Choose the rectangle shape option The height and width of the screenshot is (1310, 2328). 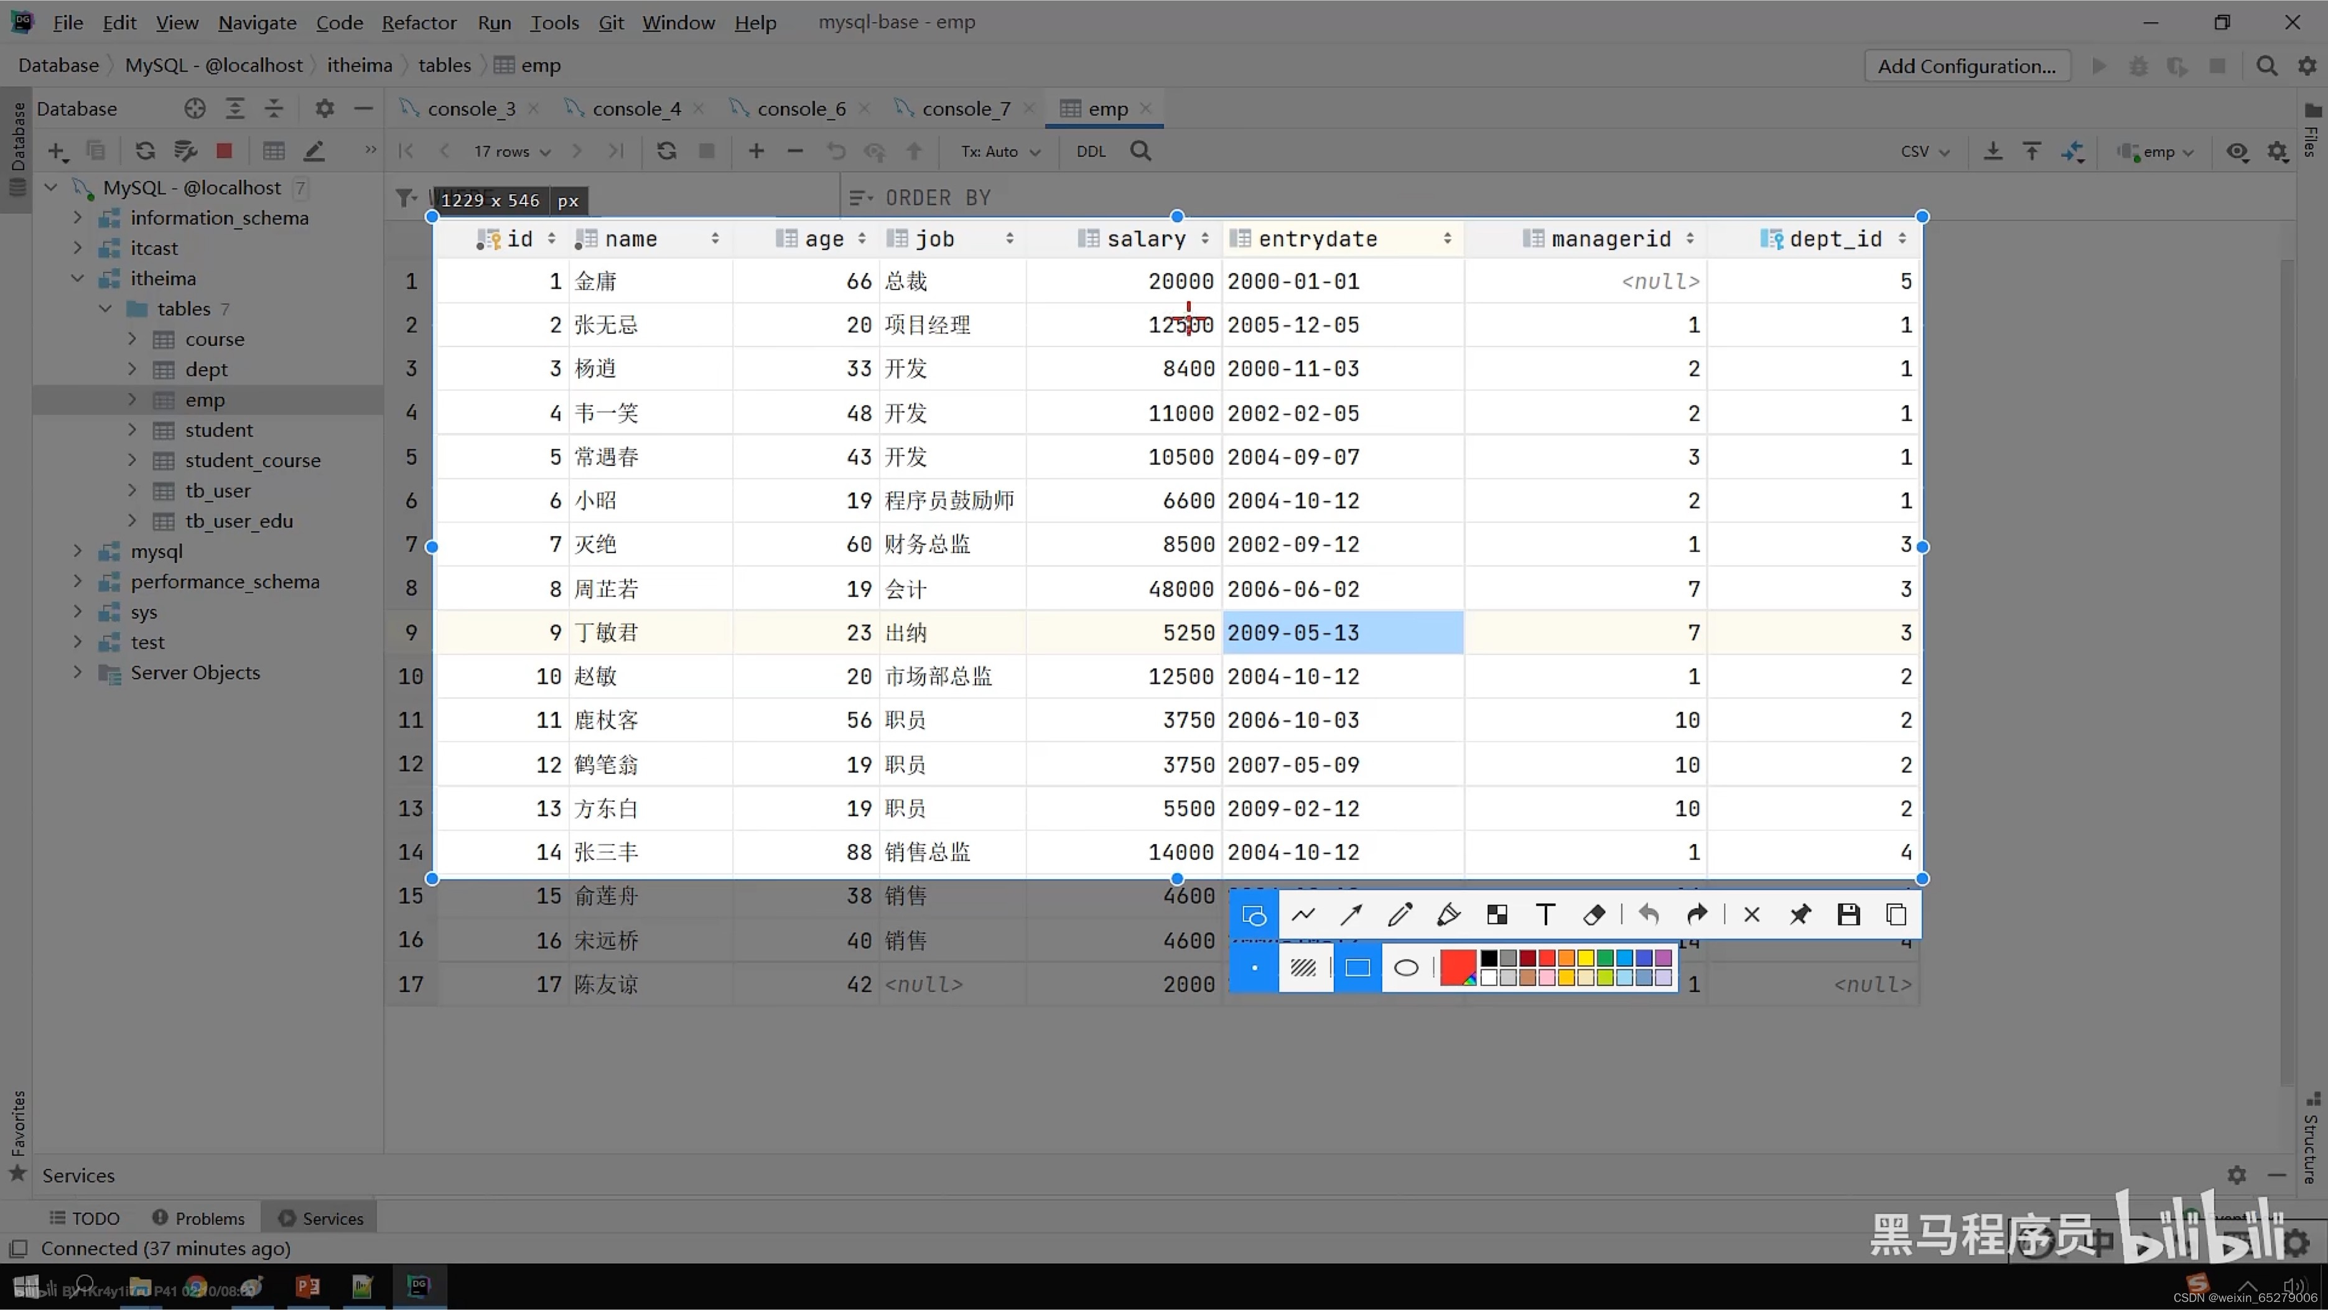coord(1356,968)
